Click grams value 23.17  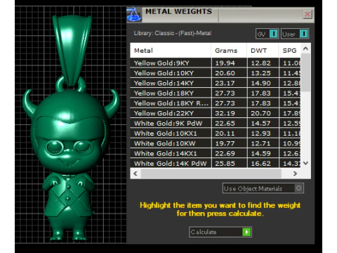click(225, 83)
